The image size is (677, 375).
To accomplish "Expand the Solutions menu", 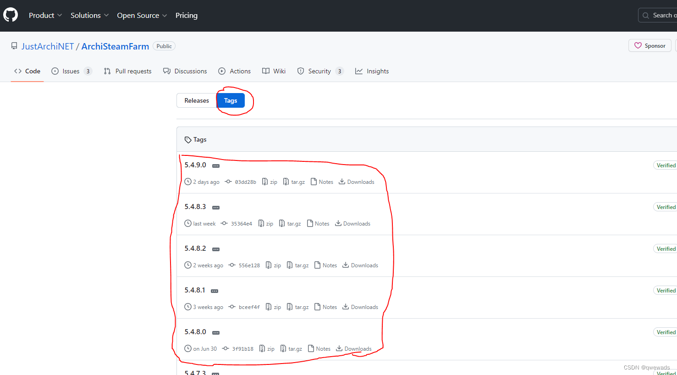I will [x=90, y=15].
